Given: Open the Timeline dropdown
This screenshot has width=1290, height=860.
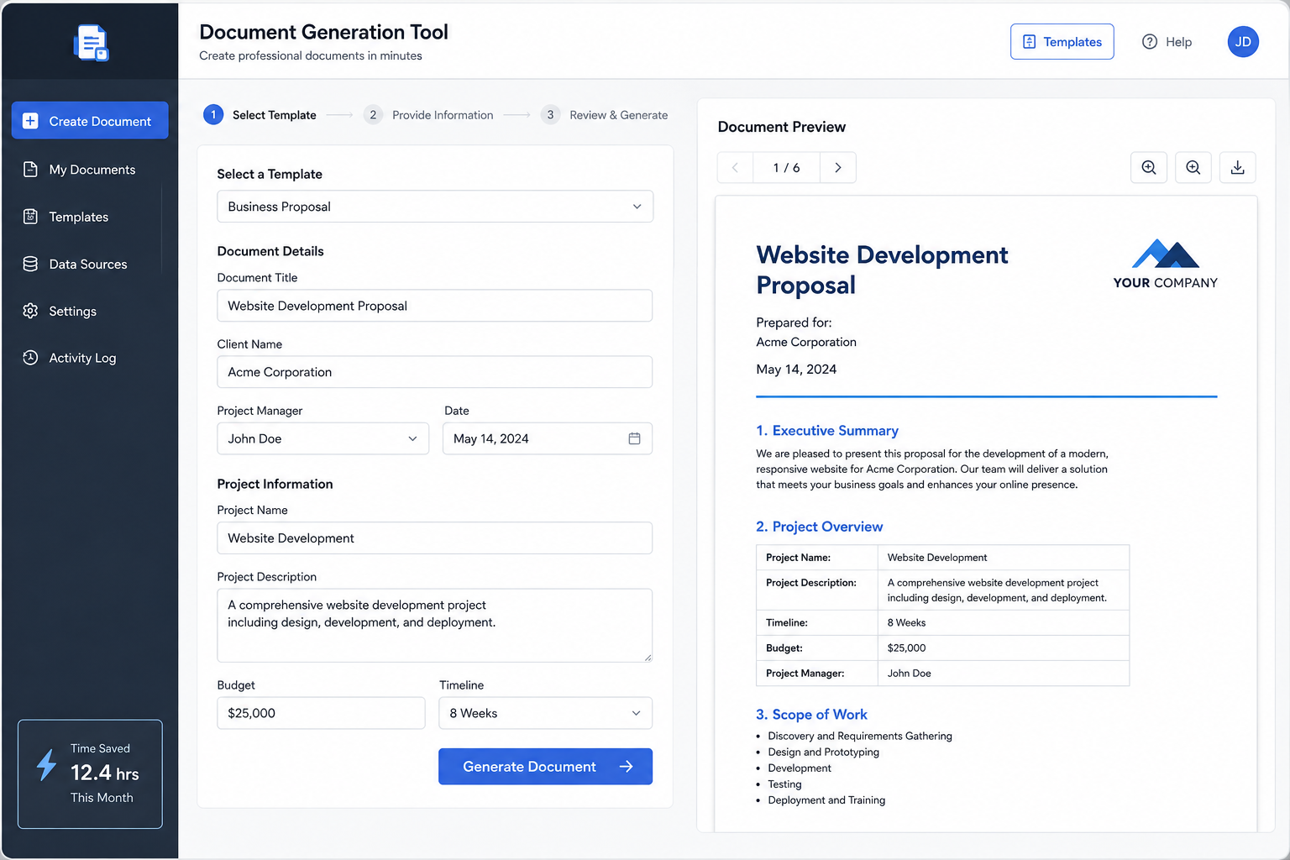Looking at the screenshot, I should pyautogui.click(x=545, y=713).
